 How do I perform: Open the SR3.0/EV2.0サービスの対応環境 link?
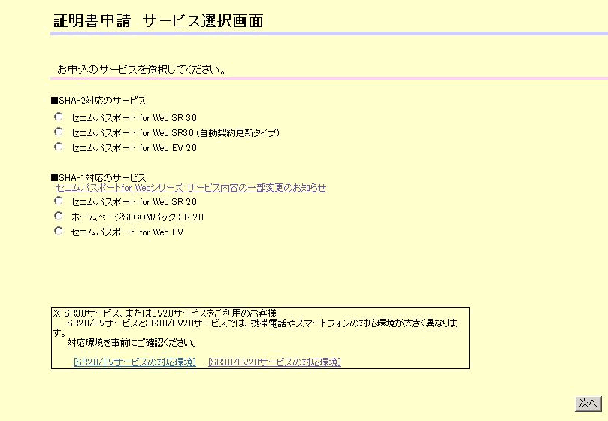point(274,362)
